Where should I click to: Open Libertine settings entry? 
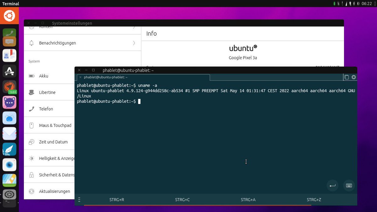pos(49,92)
